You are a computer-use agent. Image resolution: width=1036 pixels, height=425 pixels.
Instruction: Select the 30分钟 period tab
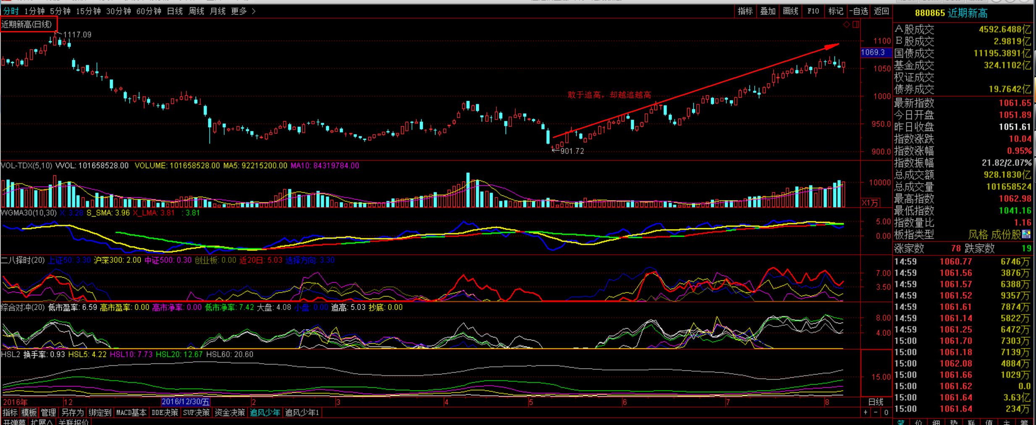[118, 11]
